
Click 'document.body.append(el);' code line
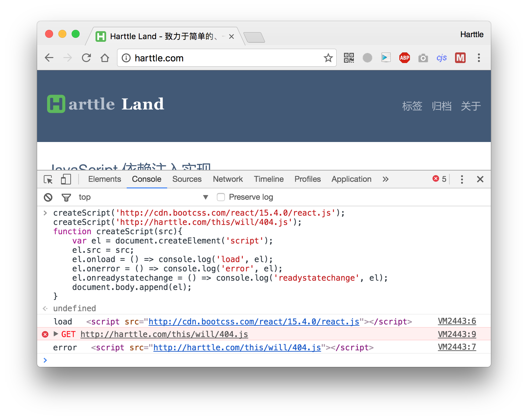132,287
